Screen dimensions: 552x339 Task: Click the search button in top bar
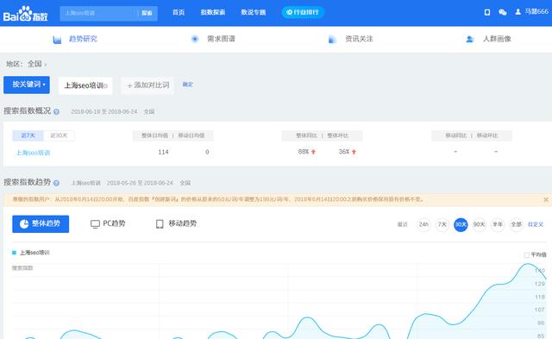(x=147, y=13)
